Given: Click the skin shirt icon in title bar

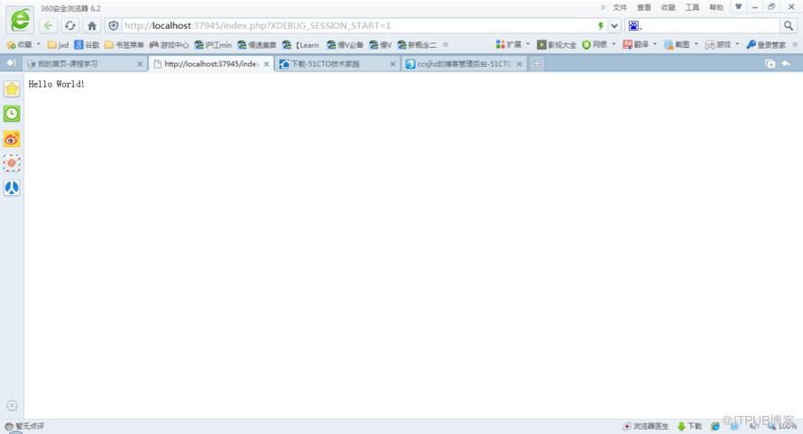Looking at the screenshot, I should 738,6.
